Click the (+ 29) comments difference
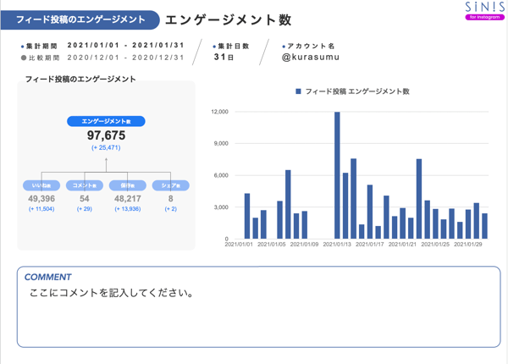The image size is (508, 364). pyautogui.click(x=85, y=209)
